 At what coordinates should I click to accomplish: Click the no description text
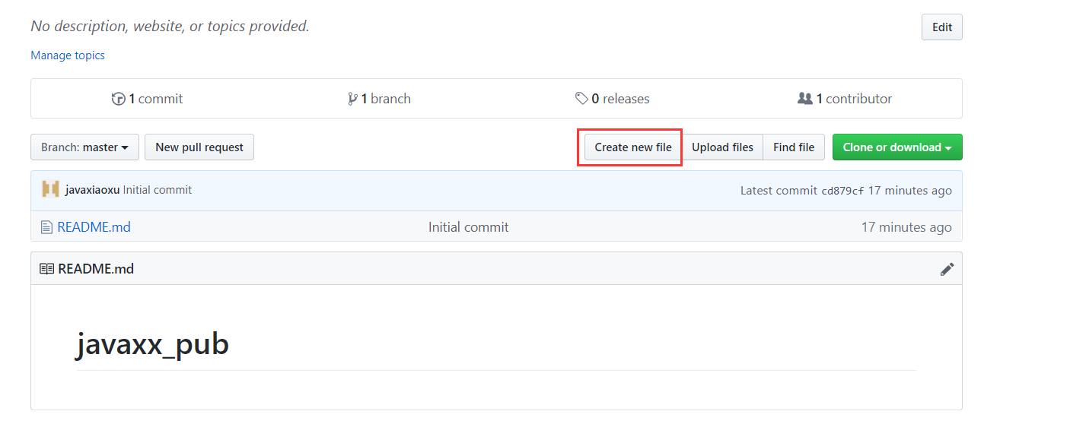pos(170,27)
